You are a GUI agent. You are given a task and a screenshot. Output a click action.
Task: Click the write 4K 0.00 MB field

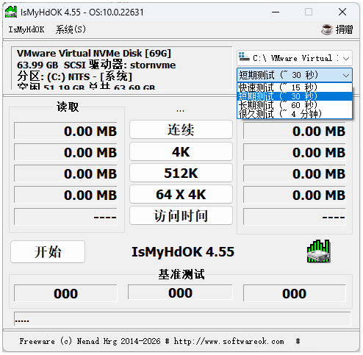(295, 152)
